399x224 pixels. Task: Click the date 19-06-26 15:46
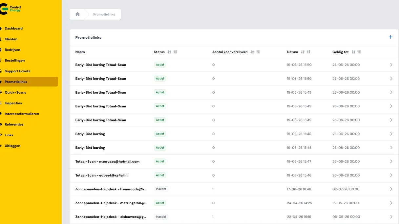click(299, 175)
